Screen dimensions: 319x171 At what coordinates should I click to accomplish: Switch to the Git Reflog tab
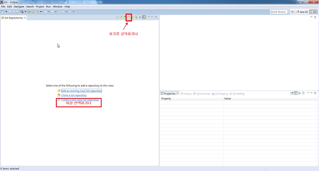(237, 94)
